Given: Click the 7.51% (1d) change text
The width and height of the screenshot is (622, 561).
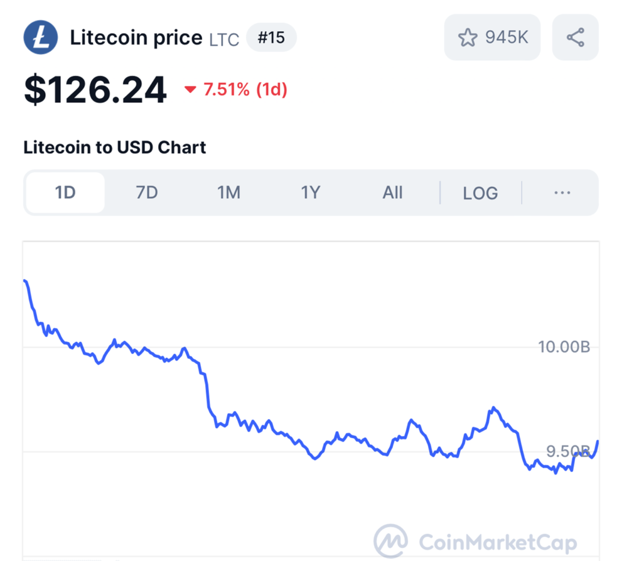Looking at the screenshot, I should click(x=245, y=90).
